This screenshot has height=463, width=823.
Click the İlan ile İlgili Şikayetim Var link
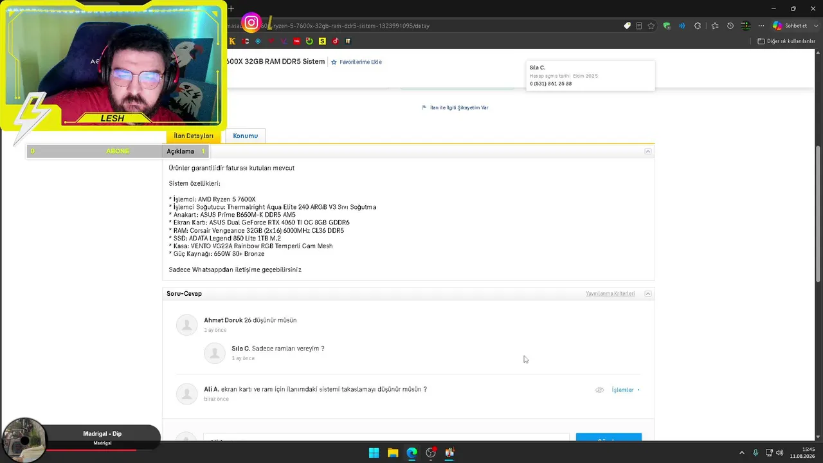pos(455,107)
